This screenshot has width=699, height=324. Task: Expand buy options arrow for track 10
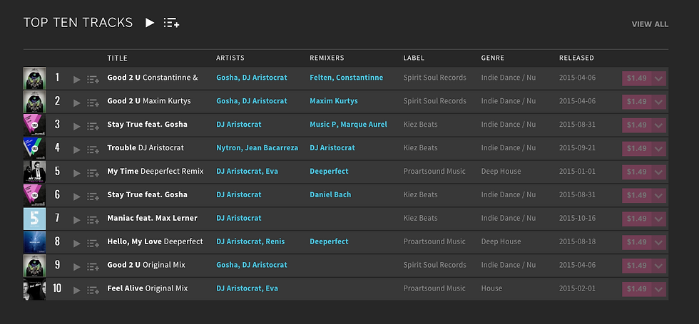pyautogui.click(x=659, y=289)
